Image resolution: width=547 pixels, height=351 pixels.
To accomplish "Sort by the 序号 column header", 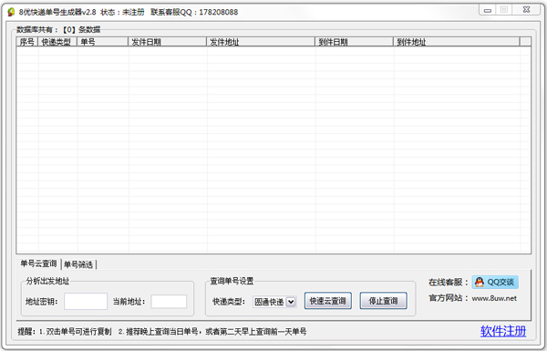I will pyautogui.click(x=27, y=42).
